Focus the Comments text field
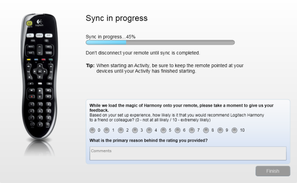The image size is (297, 183). pyautogui.click(x=188, y=153)
